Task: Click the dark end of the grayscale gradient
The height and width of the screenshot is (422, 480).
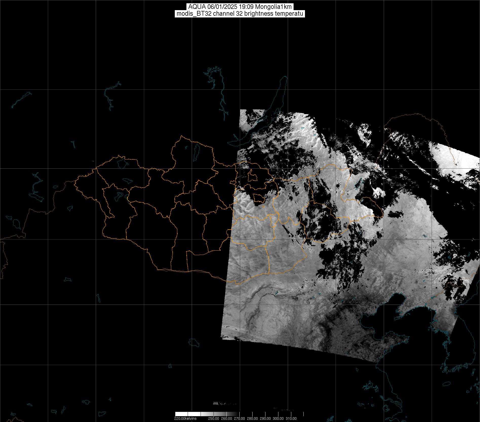Action: 237,414
